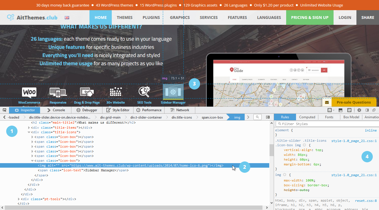This screenshot has height=210, width=379.
Task: Click the HOME nav button
Action: pos(101,17)
